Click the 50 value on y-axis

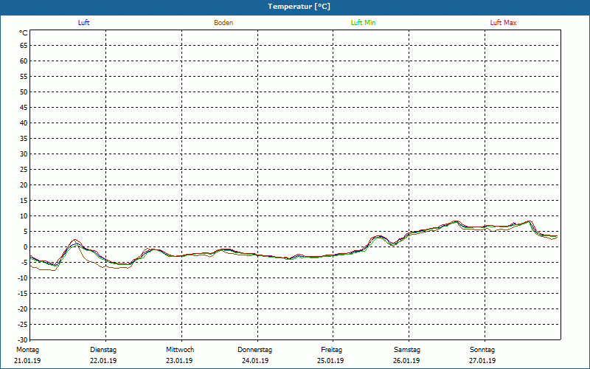[24, 92]
